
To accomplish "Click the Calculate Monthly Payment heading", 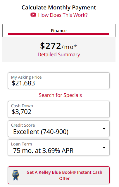I will click(x=59, y=8).
